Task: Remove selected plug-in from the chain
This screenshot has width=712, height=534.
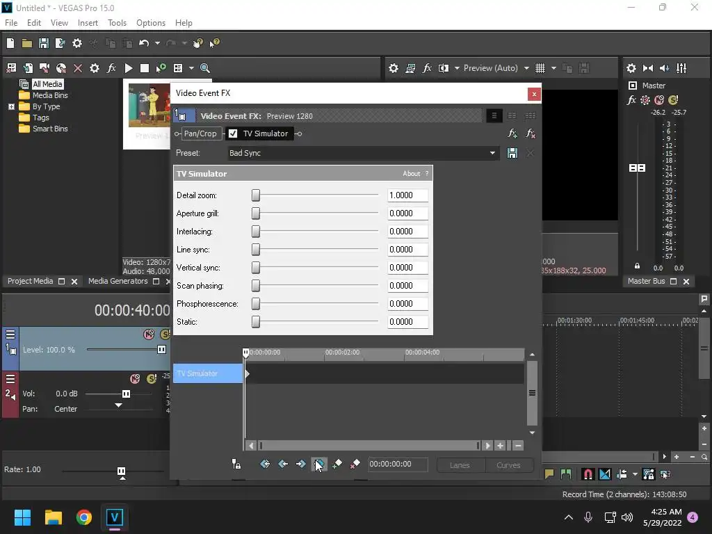Action: 530,133
